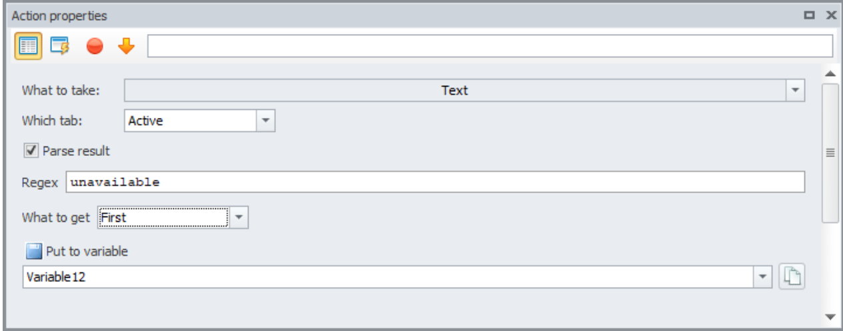Click the blue floppy disk icon
The height and width of the screenshot is (331, 843).
(x=33, y=252)
